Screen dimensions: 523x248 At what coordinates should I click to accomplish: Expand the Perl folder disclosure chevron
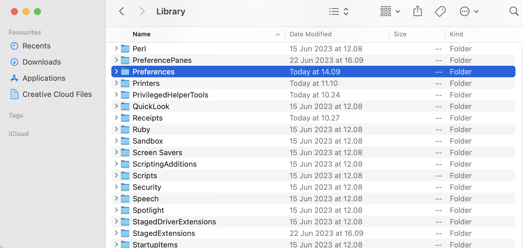[116, 48]
